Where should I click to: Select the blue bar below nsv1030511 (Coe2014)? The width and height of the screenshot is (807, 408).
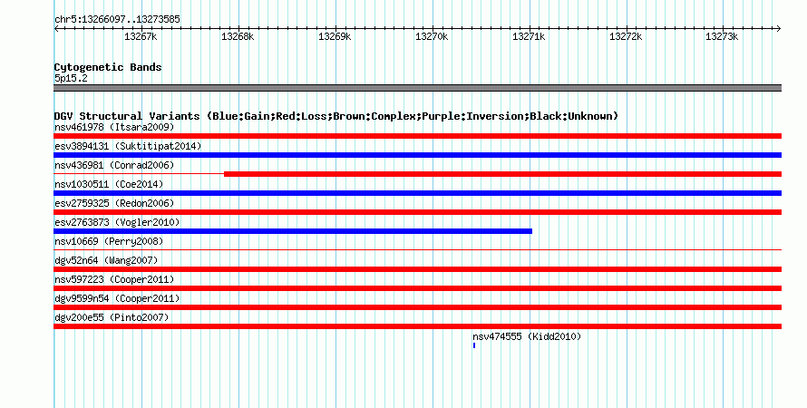point(417,193)
